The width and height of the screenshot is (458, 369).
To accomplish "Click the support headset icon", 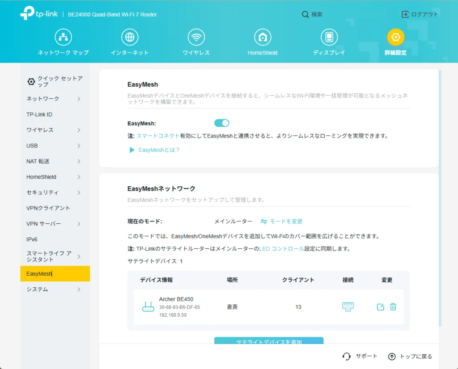I will [347, 356].
